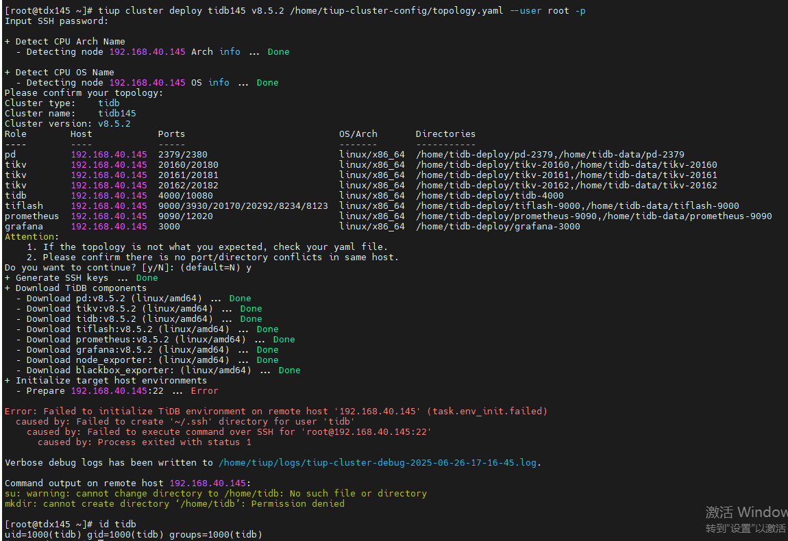Viewport: 788px width, 541px height.
Task: Click the 'Do you want to continue?' prompt
Action: 128,268
